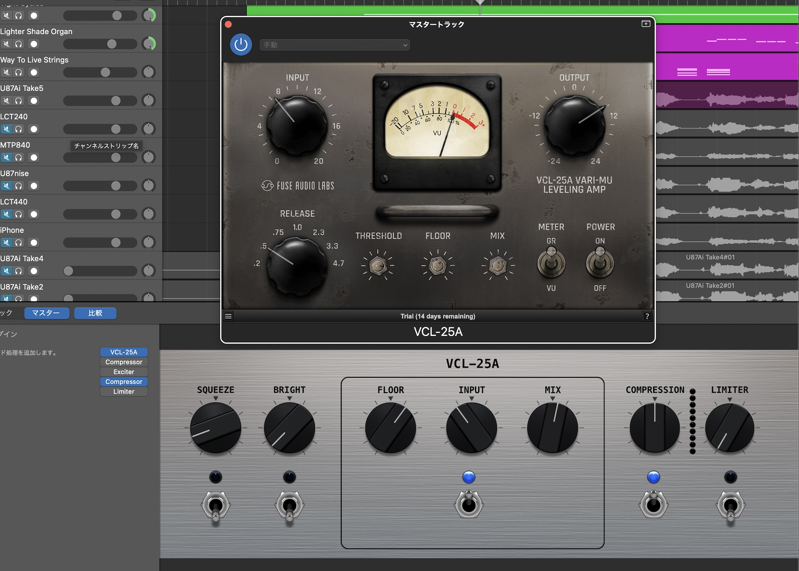Arm record on the LCT440 track
Screen dimensions: 799x571
(34, 214)
